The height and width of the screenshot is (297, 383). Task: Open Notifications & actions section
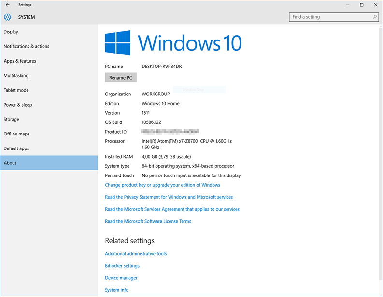pyautogui.click(x=49, y=46)
